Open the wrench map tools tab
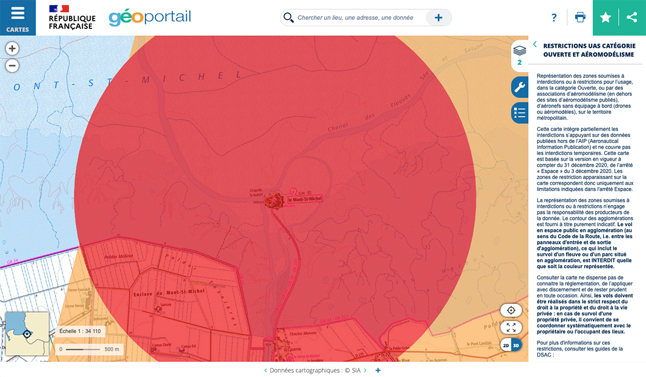 519,87
